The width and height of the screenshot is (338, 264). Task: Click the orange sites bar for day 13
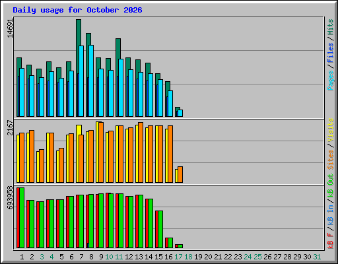[141, 152]
